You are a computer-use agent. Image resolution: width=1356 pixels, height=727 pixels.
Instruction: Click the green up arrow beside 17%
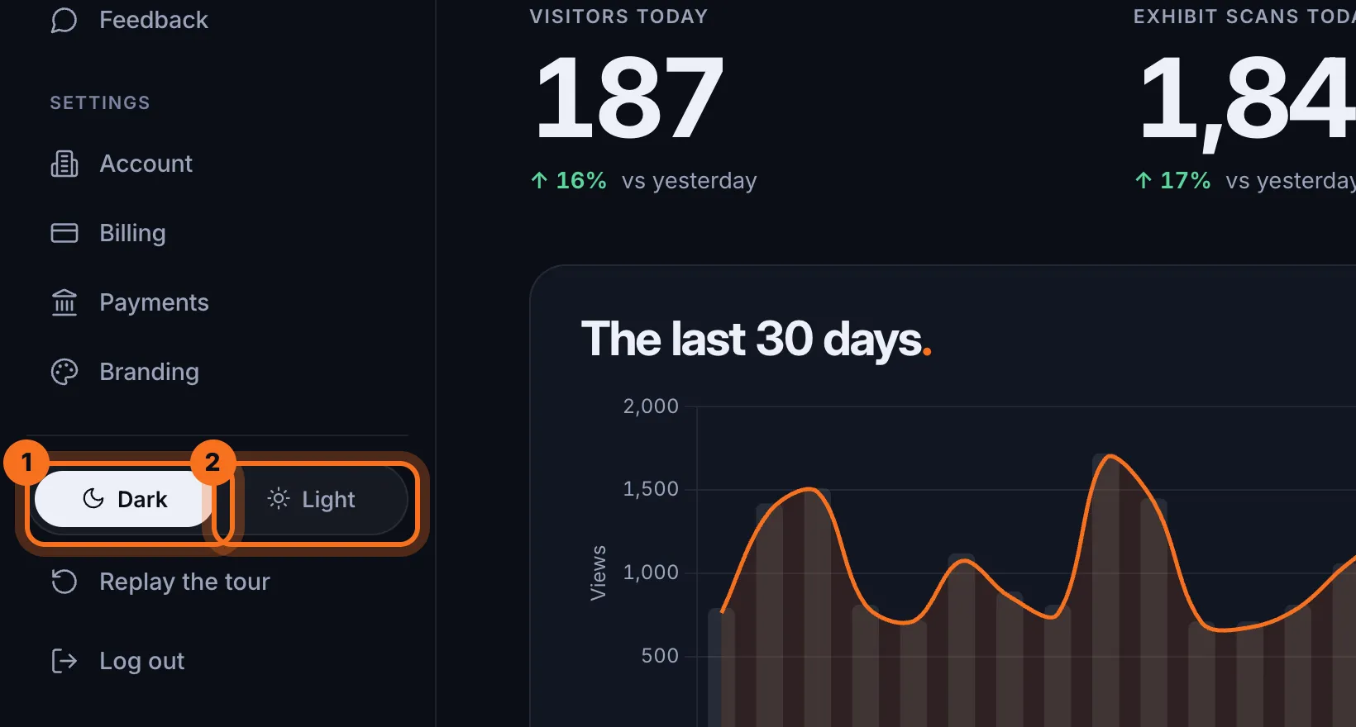pyautogui.click(x=1144, y=180)
